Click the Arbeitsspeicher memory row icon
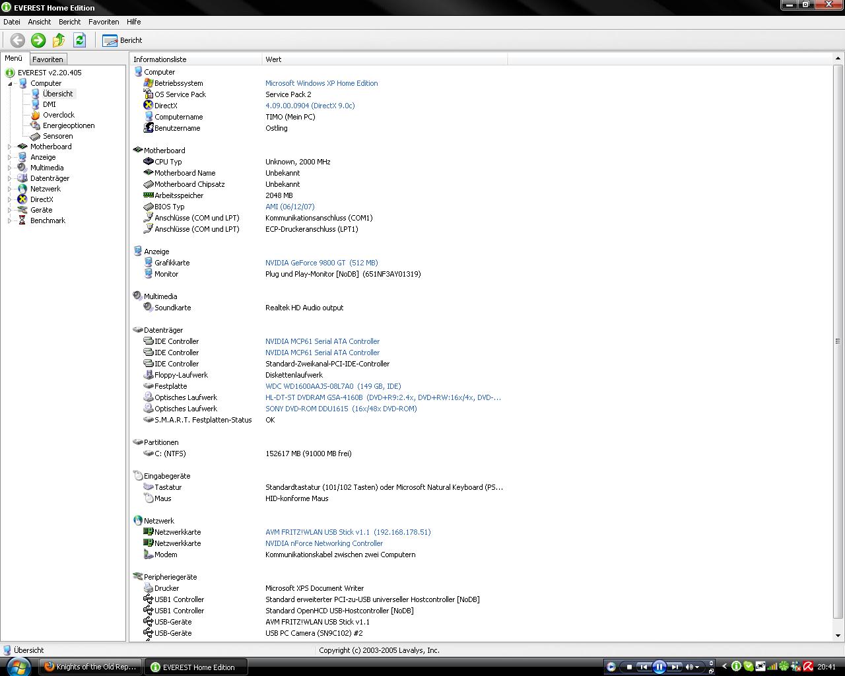The width and height of the screenshot is (845, 676). tap(149, 195)
